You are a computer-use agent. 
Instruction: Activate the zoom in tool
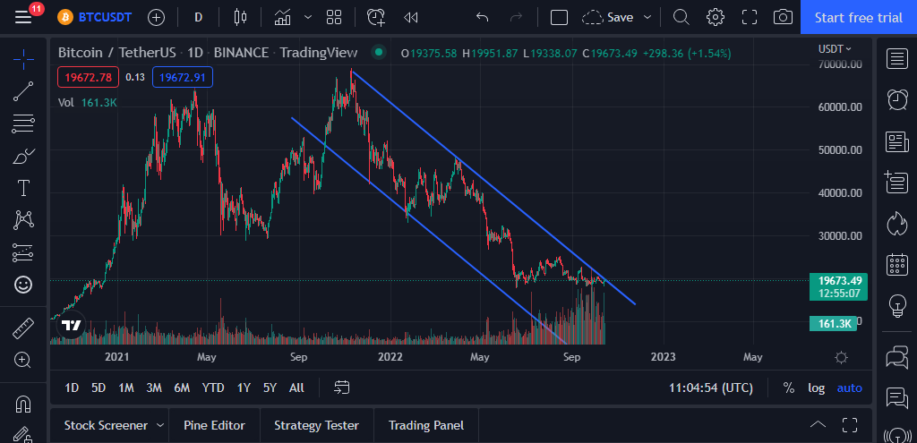click(23, 360)
